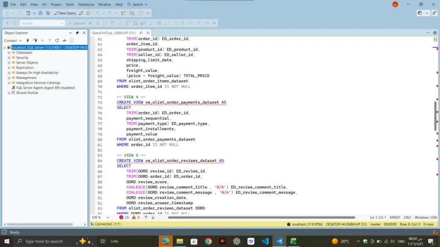The image size is (440, 247).
Task: Open the Project menu
Action: pos(56,4)
